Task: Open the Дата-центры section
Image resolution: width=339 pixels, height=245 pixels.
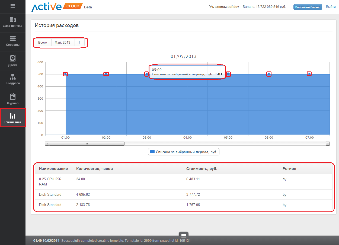Action: point(13,22)
